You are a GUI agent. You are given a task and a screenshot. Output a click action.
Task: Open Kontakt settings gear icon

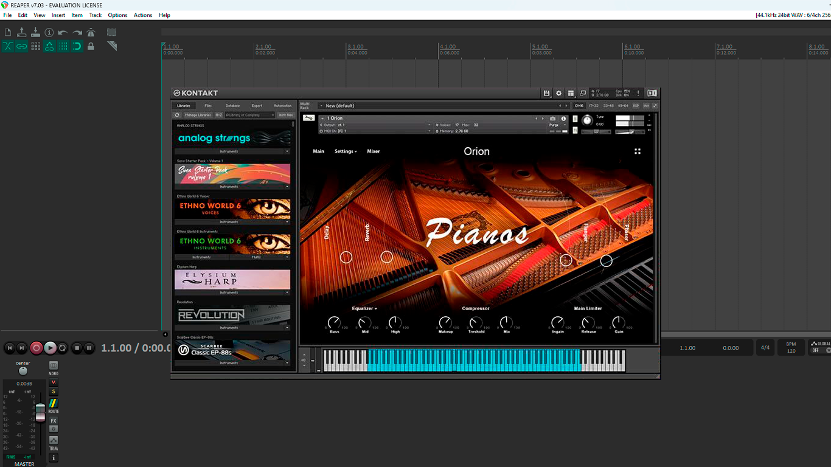click(x=559, y=93)
